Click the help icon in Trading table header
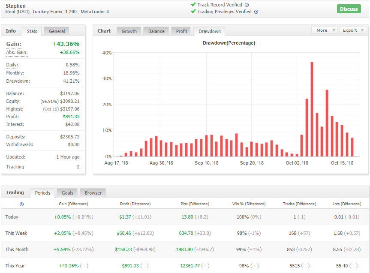370x273 pixels. tap(21, 204)
